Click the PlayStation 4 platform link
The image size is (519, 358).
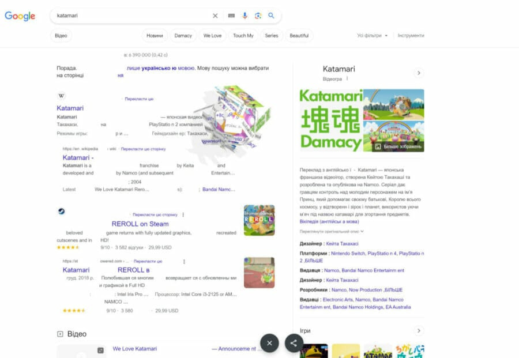point(382,254)
